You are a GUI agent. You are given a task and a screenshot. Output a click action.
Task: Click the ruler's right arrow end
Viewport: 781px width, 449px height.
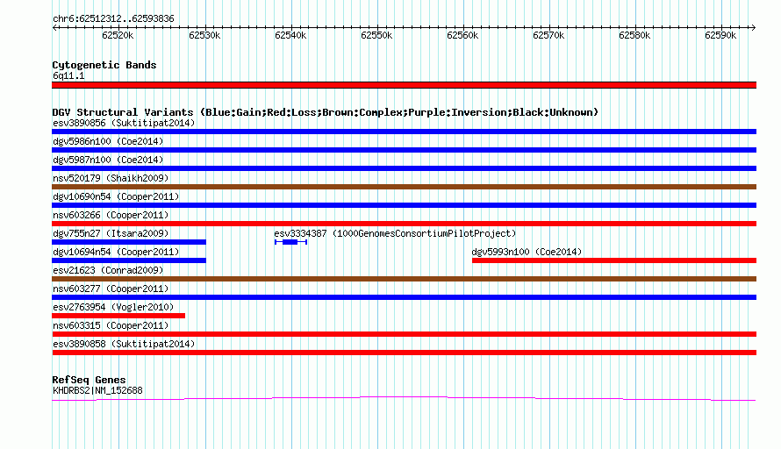click(754, 28)
